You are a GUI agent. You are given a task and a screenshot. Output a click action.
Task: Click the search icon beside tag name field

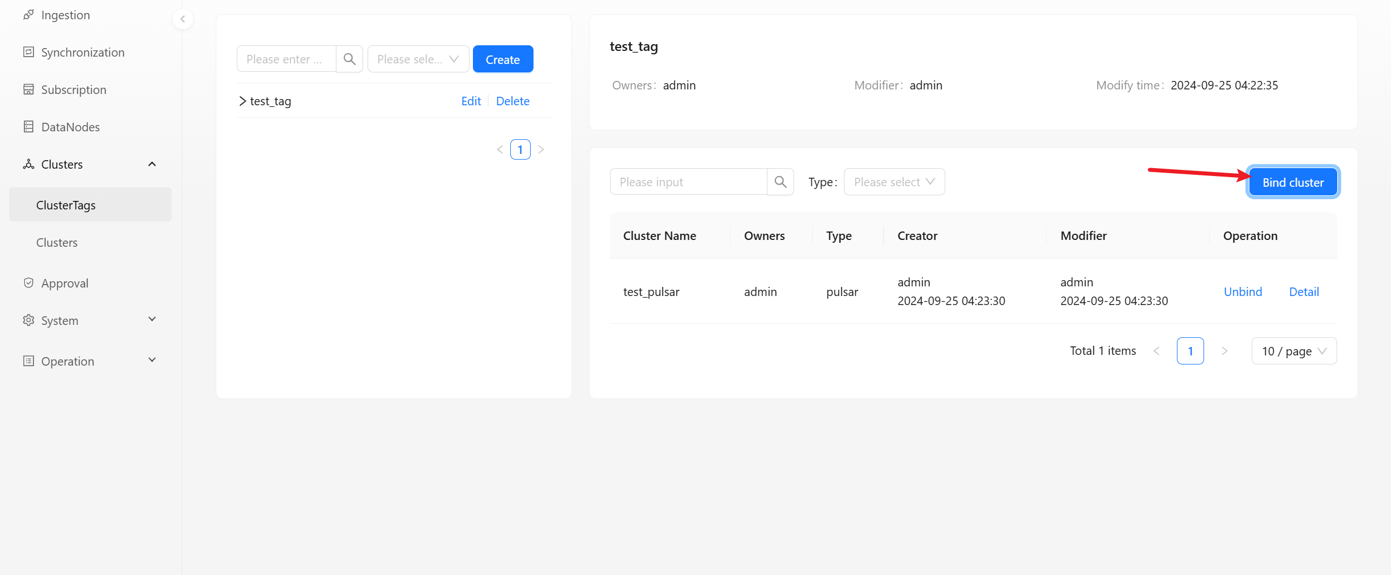349,59
